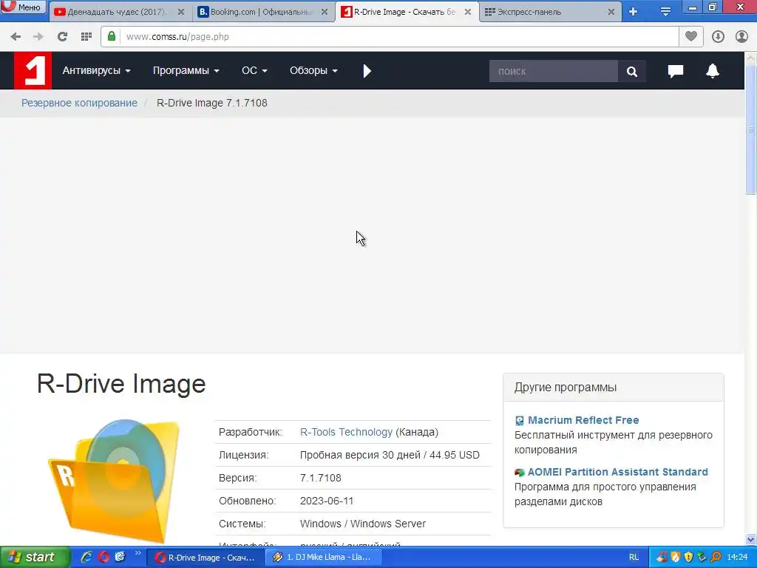This screenshot has height=568, width=757.
Task: Close the Двенадцать чудес tab
Action: 181,12
